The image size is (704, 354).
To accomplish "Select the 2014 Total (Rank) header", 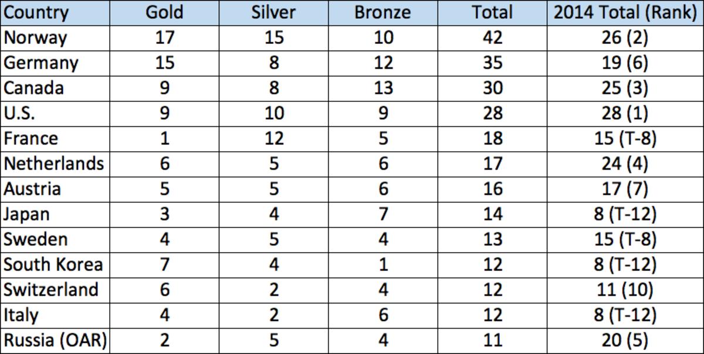I will (624, 12).
